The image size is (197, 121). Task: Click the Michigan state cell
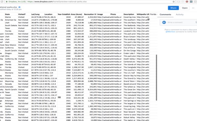9,103
